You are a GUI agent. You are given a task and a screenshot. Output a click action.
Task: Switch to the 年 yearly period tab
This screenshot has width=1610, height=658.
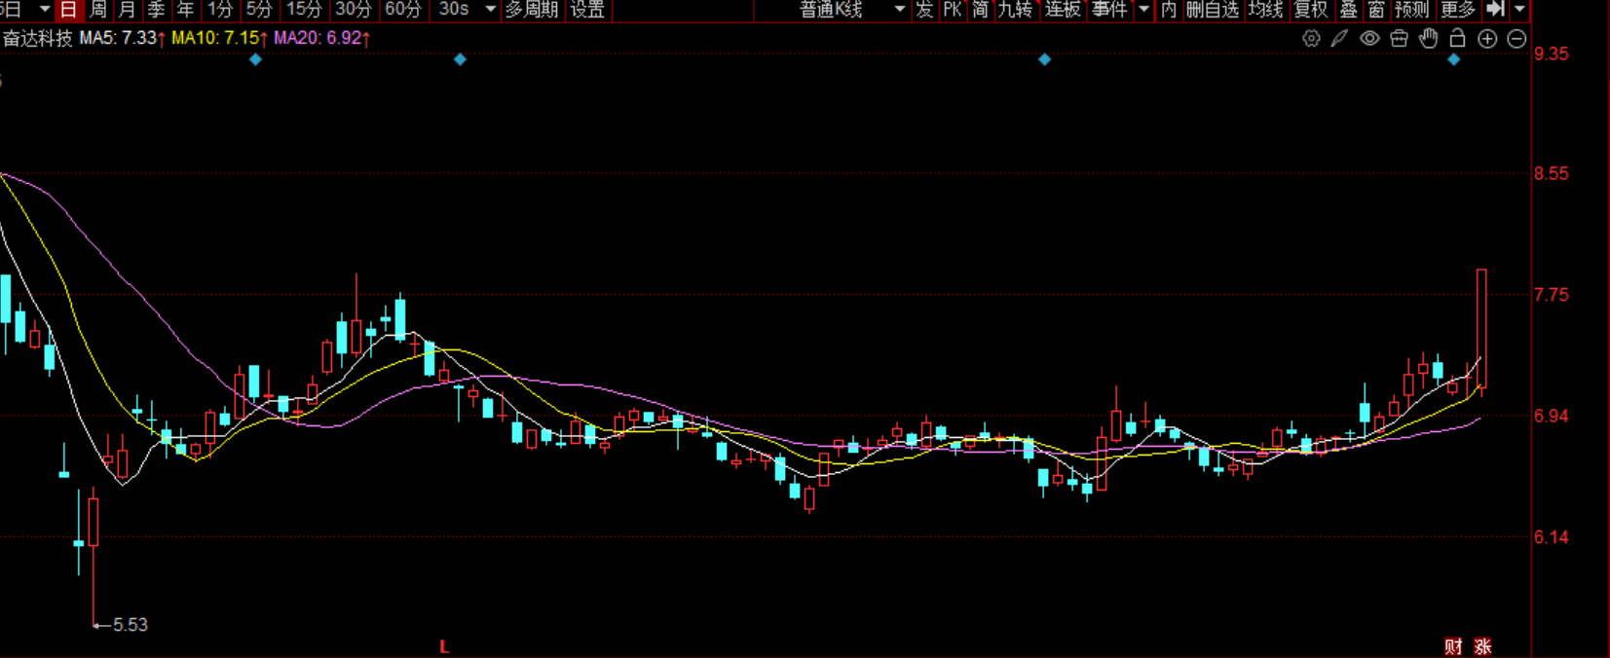[x=185, y=10]
